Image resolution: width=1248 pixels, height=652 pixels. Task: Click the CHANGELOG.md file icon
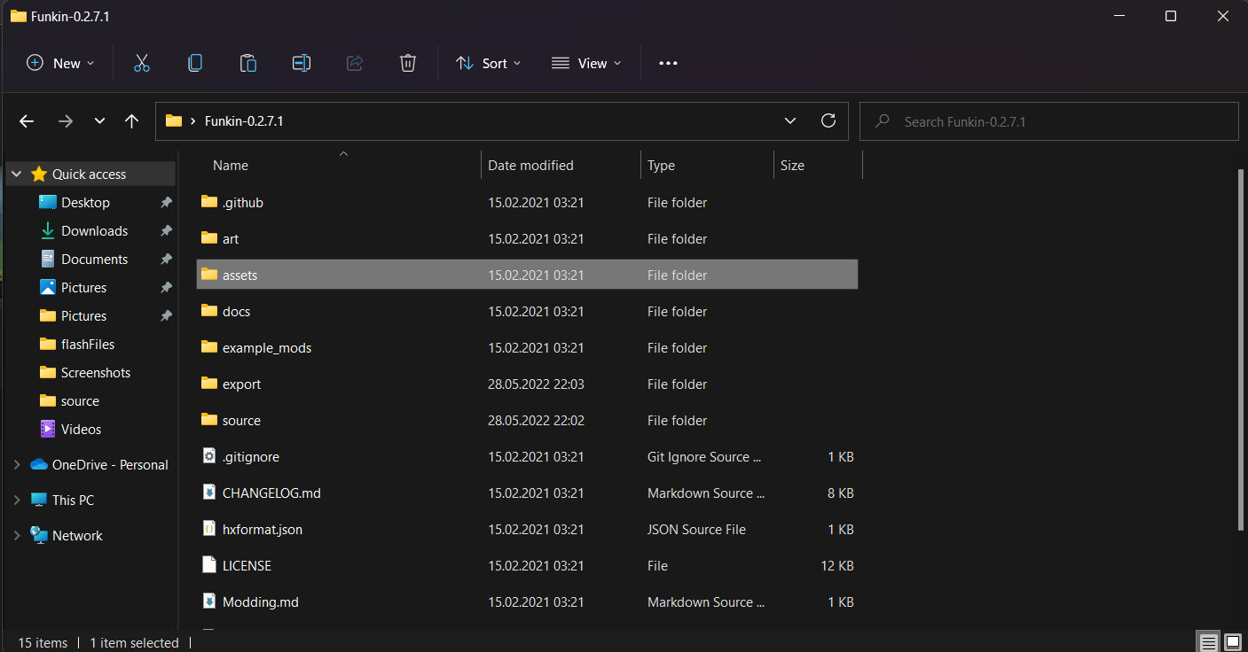point(208,493)
